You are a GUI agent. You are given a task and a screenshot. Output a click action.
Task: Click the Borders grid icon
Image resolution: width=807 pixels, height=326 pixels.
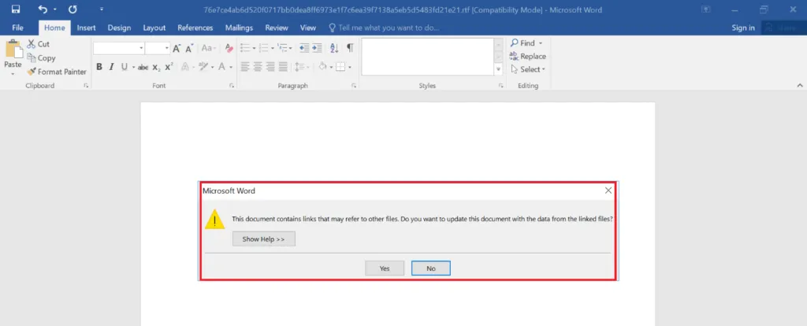coord(340,67)
